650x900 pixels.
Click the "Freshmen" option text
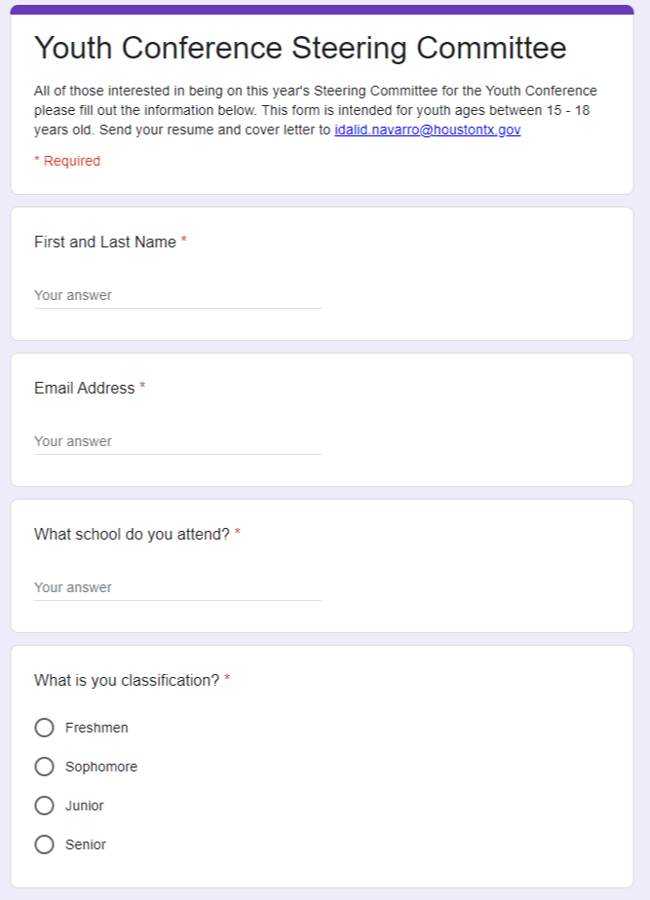point(96,728)
